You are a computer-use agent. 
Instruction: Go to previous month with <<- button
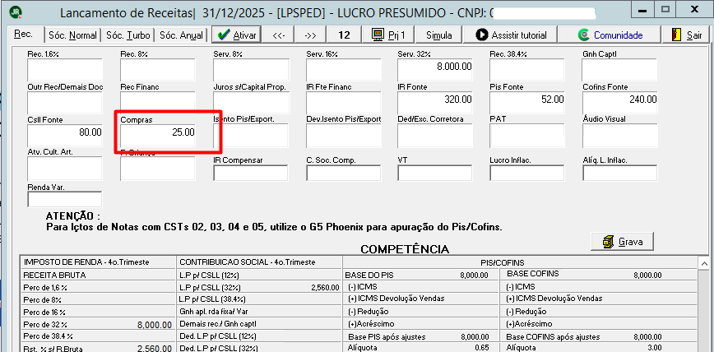point(279,35)
